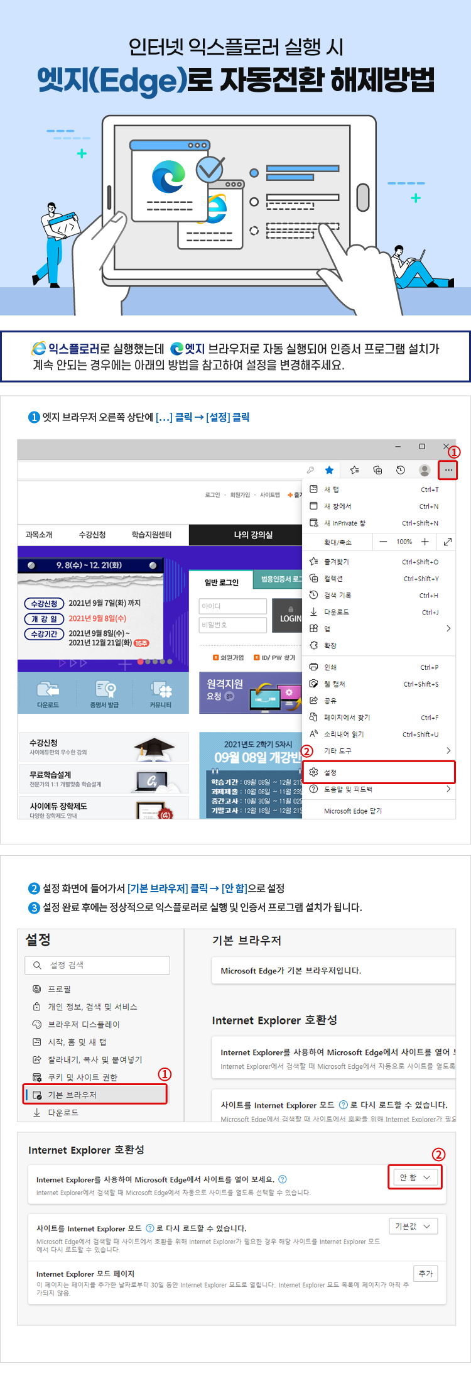471x1388 pixels.
Task: Open 확장 from the menu
Action: point(379,645)
